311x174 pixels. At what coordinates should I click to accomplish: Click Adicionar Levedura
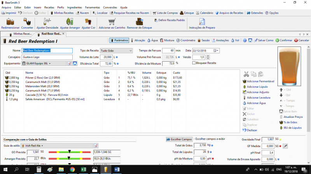257,98
